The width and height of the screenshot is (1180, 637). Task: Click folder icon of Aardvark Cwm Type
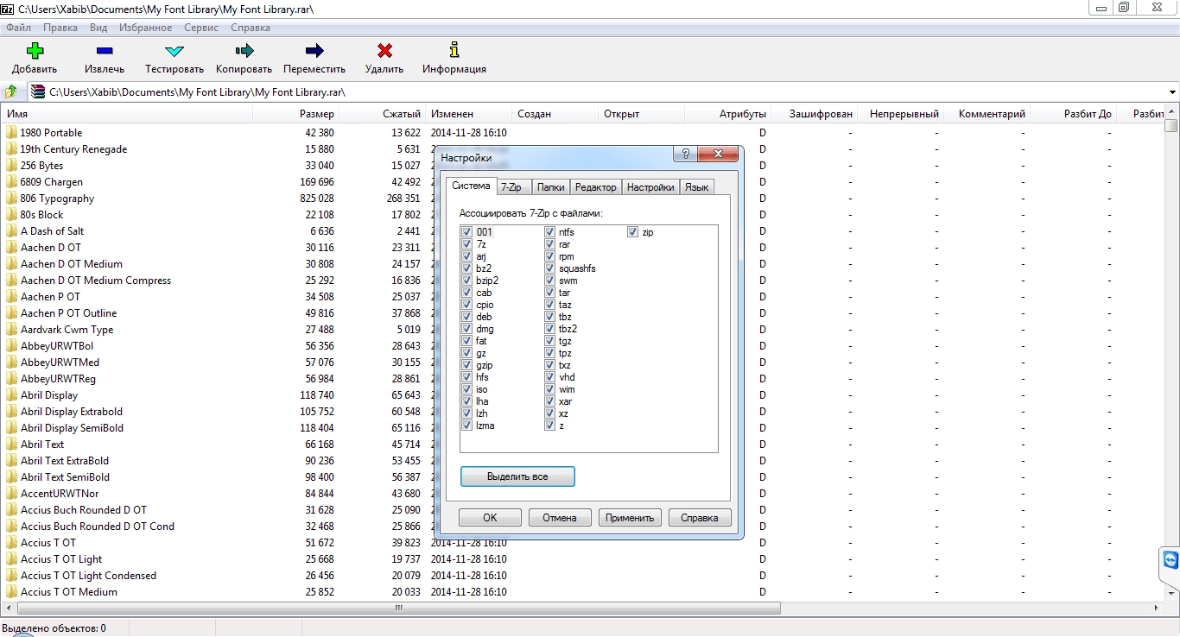click(11, 330)
